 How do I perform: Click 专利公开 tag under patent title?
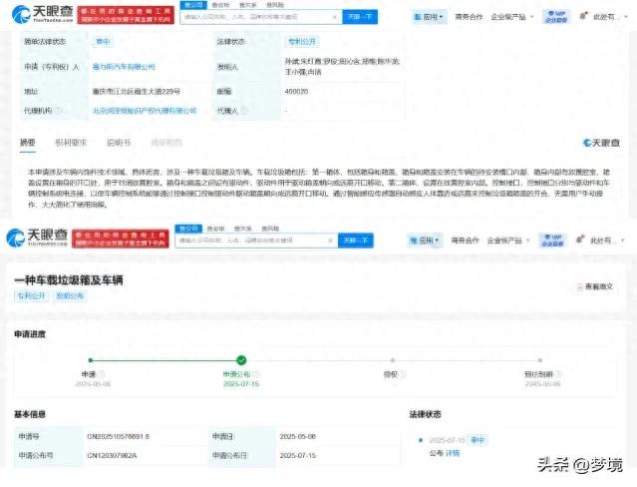pos(32,296)
